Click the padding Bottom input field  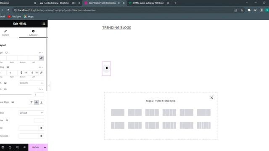click(x=22, y=73)
